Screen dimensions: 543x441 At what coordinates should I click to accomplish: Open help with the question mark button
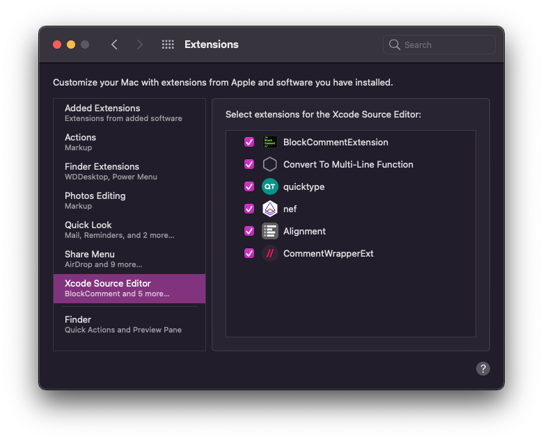click(482, 369)
